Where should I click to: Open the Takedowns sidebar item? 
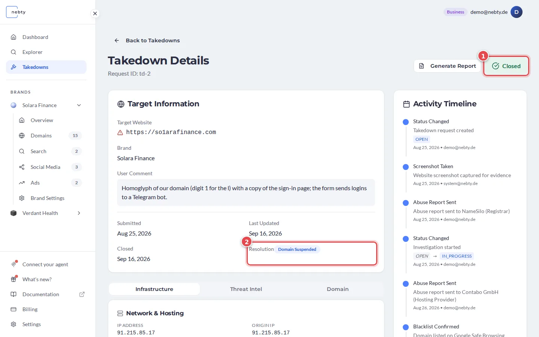point(46,67)
